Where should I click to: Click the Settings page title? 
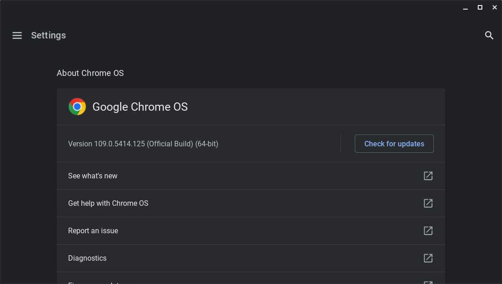point(48,35)
